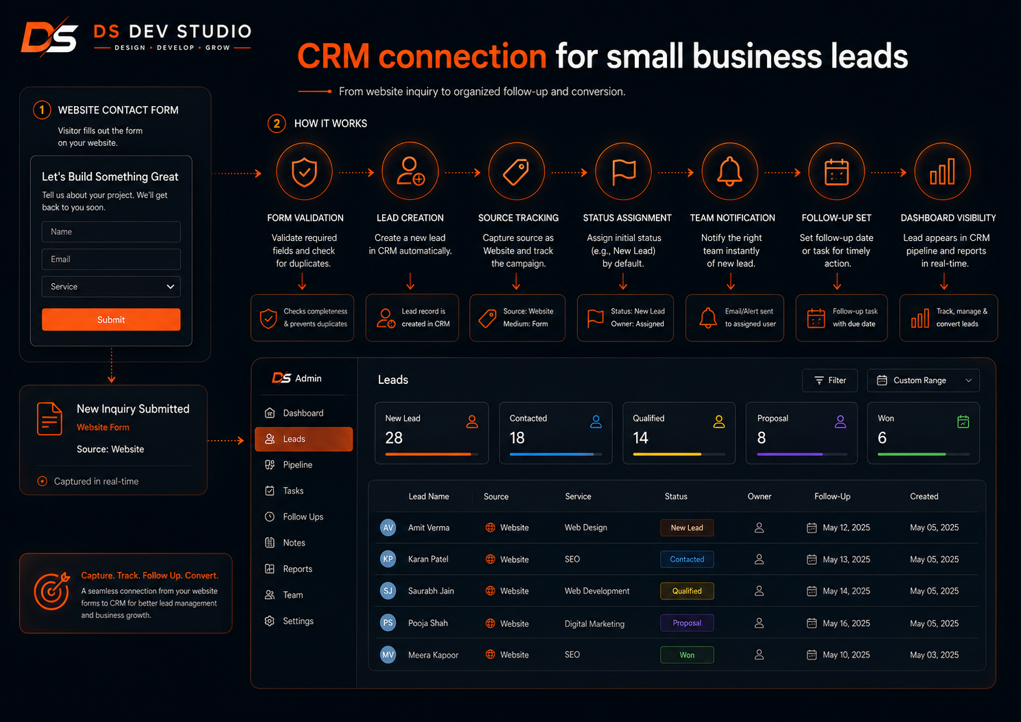
Task: Click the blue progress bar on Contacted card
Action: click(x=551, y=454)
